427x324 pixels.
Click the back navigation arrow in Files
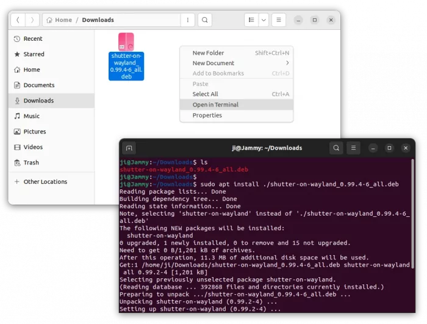(18, 20)
